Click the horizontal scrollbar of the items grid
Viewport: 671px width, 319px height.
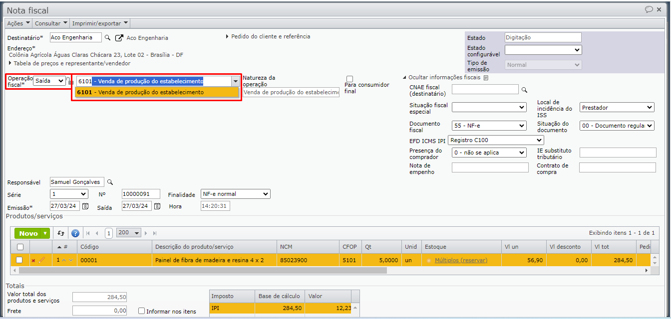[203, 270]
